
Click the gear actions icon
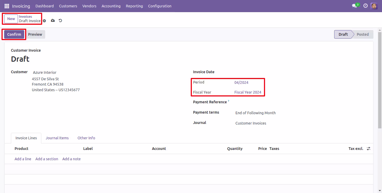pos(45,21)
